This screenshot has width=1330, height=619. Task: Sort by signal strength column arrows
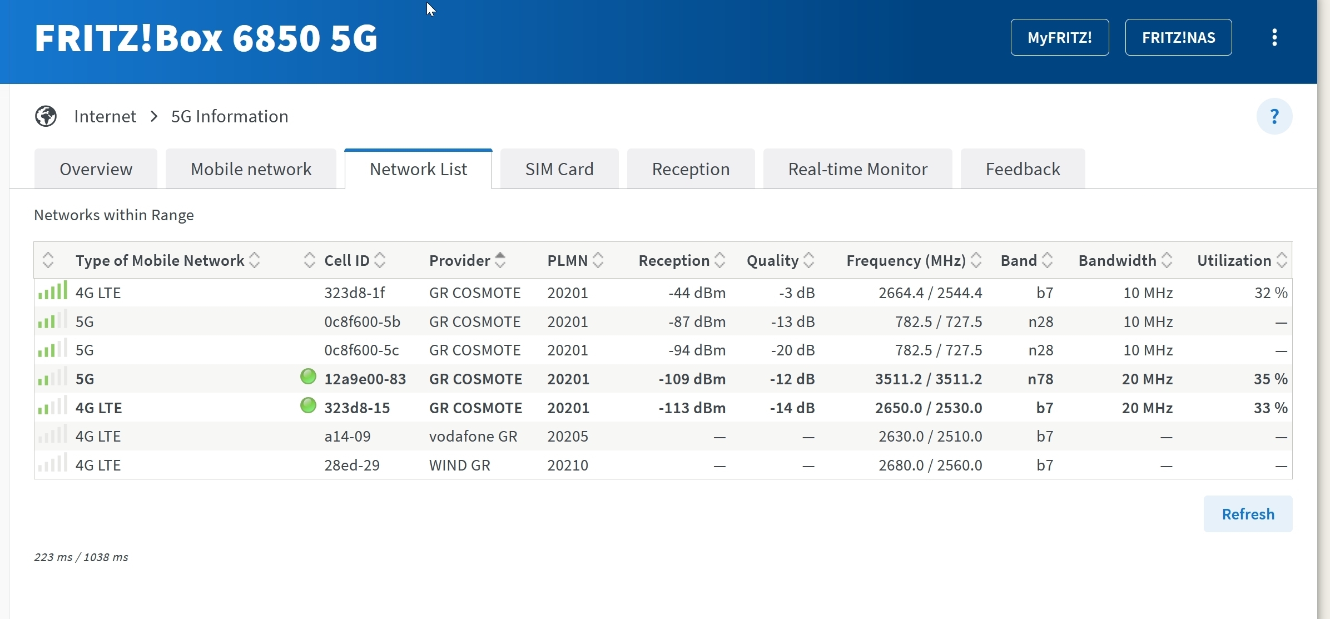pyautogui.click(x=48, y=260)
